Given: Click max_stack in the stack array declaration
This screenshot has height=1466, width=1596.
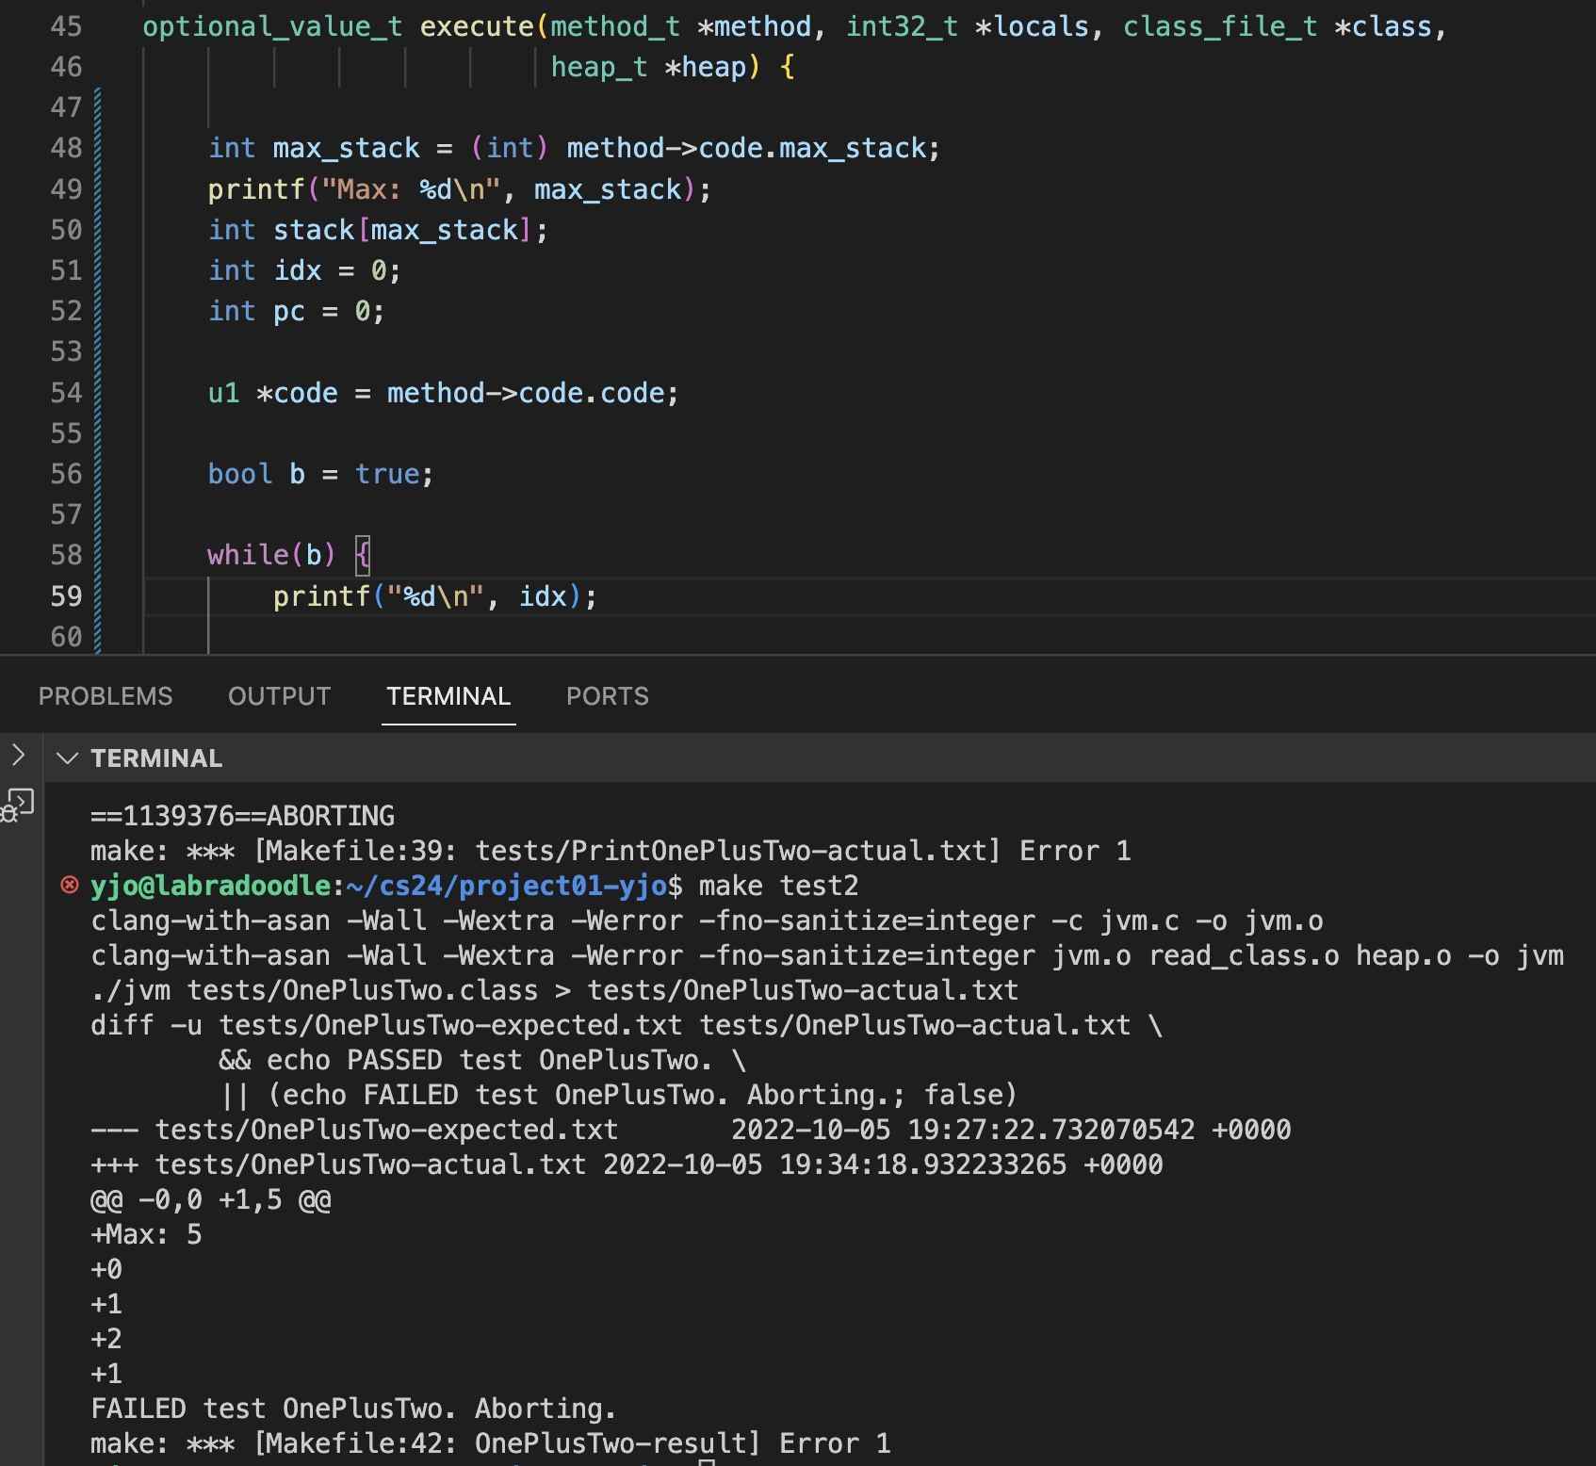Looking at the screenshot, I should pyautogui.click(x=444, y=230).
